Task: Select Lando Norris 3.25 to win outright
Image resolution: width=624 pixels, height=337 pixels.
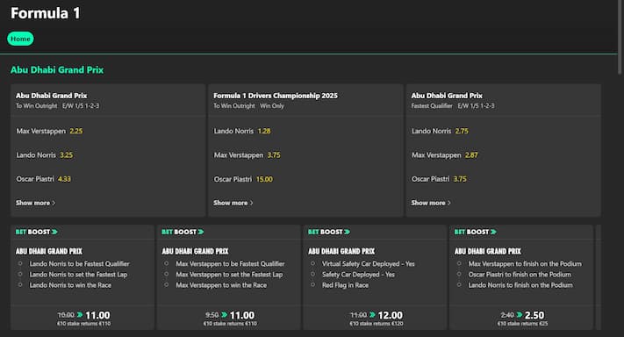Action: [x=45, y=154]
